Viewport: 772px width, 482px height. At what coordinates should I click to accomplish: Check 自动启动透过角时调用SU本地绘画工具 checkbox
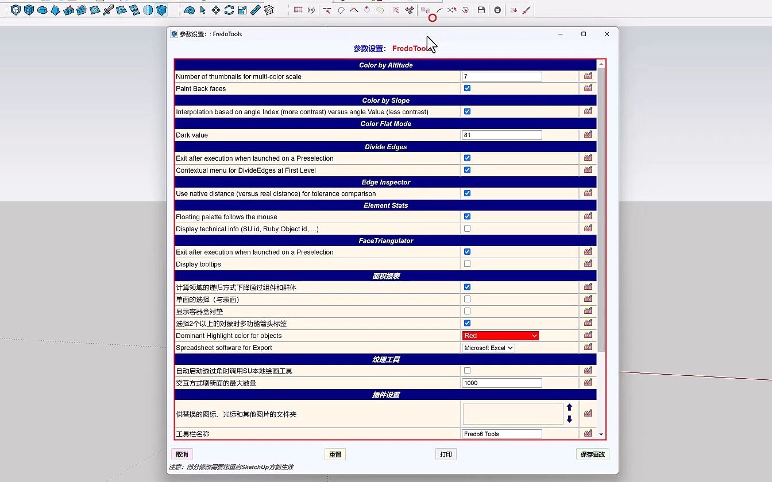coord(467,371)
